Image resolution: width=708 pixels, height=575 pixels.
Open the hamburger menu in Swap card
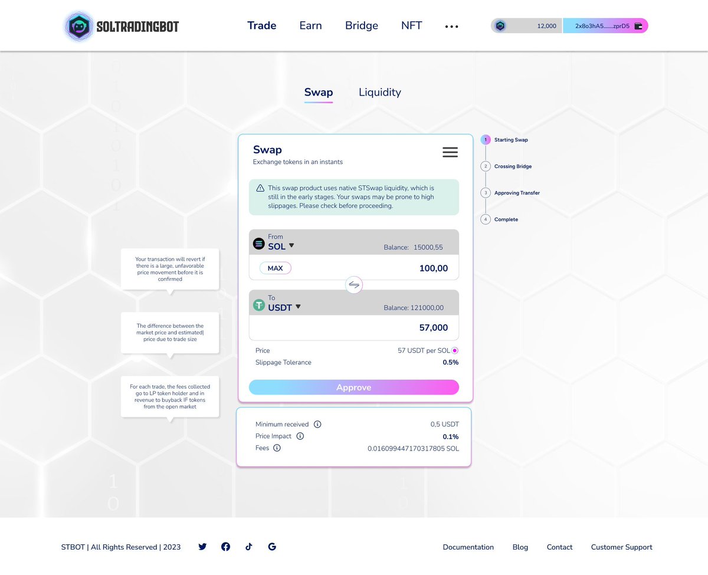point(450,152)
